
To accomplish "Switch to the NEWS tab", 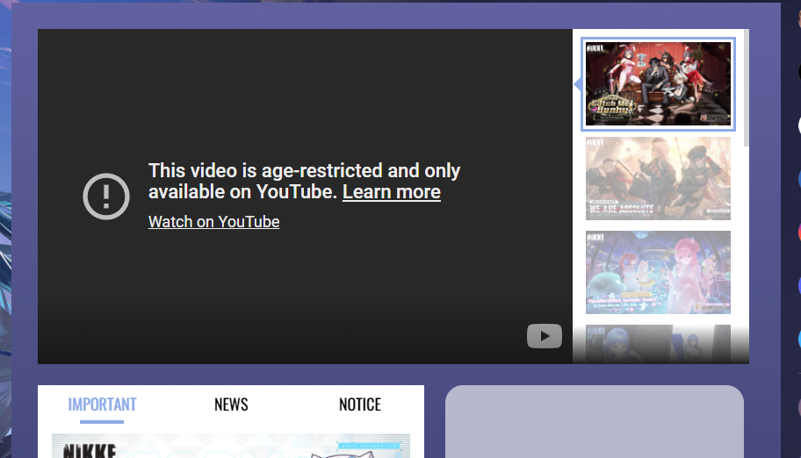I will 231,404.
